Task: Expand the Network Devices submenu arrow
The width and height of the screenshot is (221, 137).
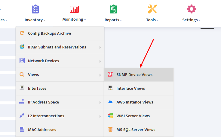Action: (x=100, y=61)
